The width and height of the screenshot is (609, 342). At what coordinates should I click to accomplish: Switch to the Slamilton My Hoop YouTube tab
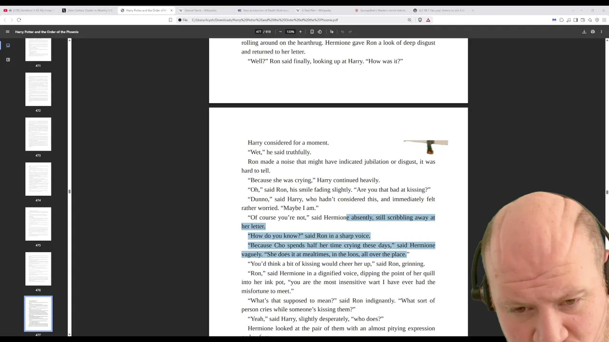tap(29, 10)
